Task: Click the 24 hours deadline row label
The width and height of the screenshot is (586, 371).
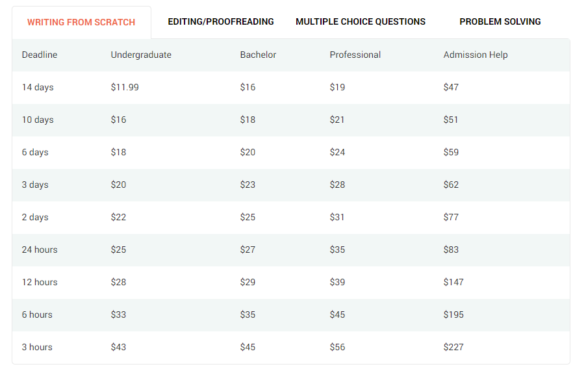Action: click(x=40, y=250)
